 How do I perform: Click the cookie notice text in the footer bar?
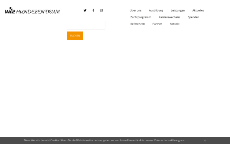[x=104, y=141]
